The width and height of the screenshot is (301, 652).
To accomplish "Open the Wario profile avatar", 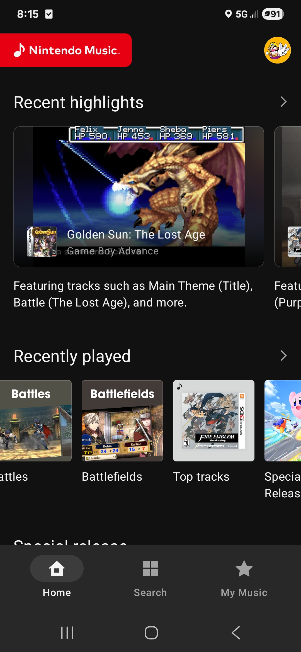I will 277,50.
